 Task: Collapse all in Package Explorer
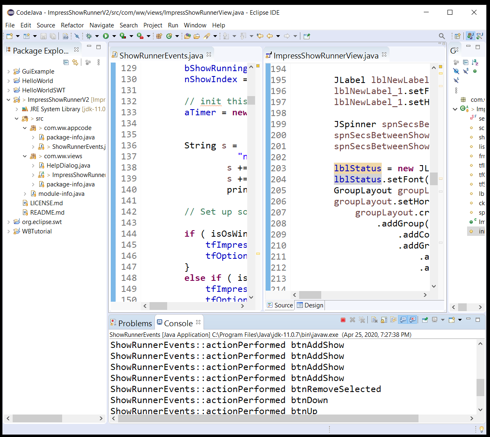coord(66,62)
